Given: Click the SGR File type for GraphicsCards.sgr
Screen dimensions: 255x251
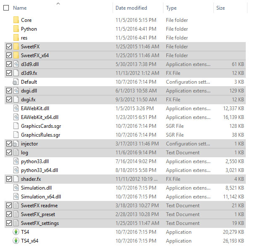Looking at the screenshot, I should (x=175, y=126).
